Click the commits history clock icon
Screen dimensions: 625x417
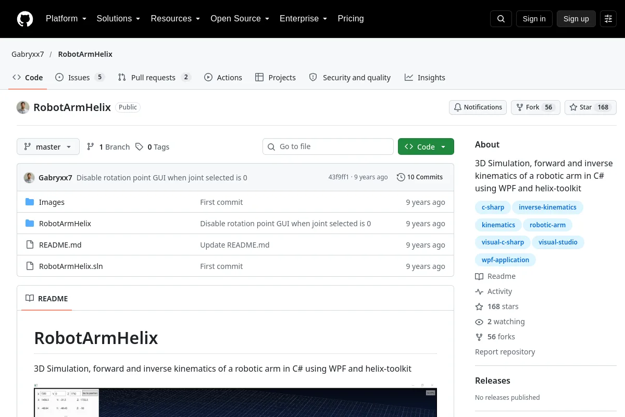point(401,177)
